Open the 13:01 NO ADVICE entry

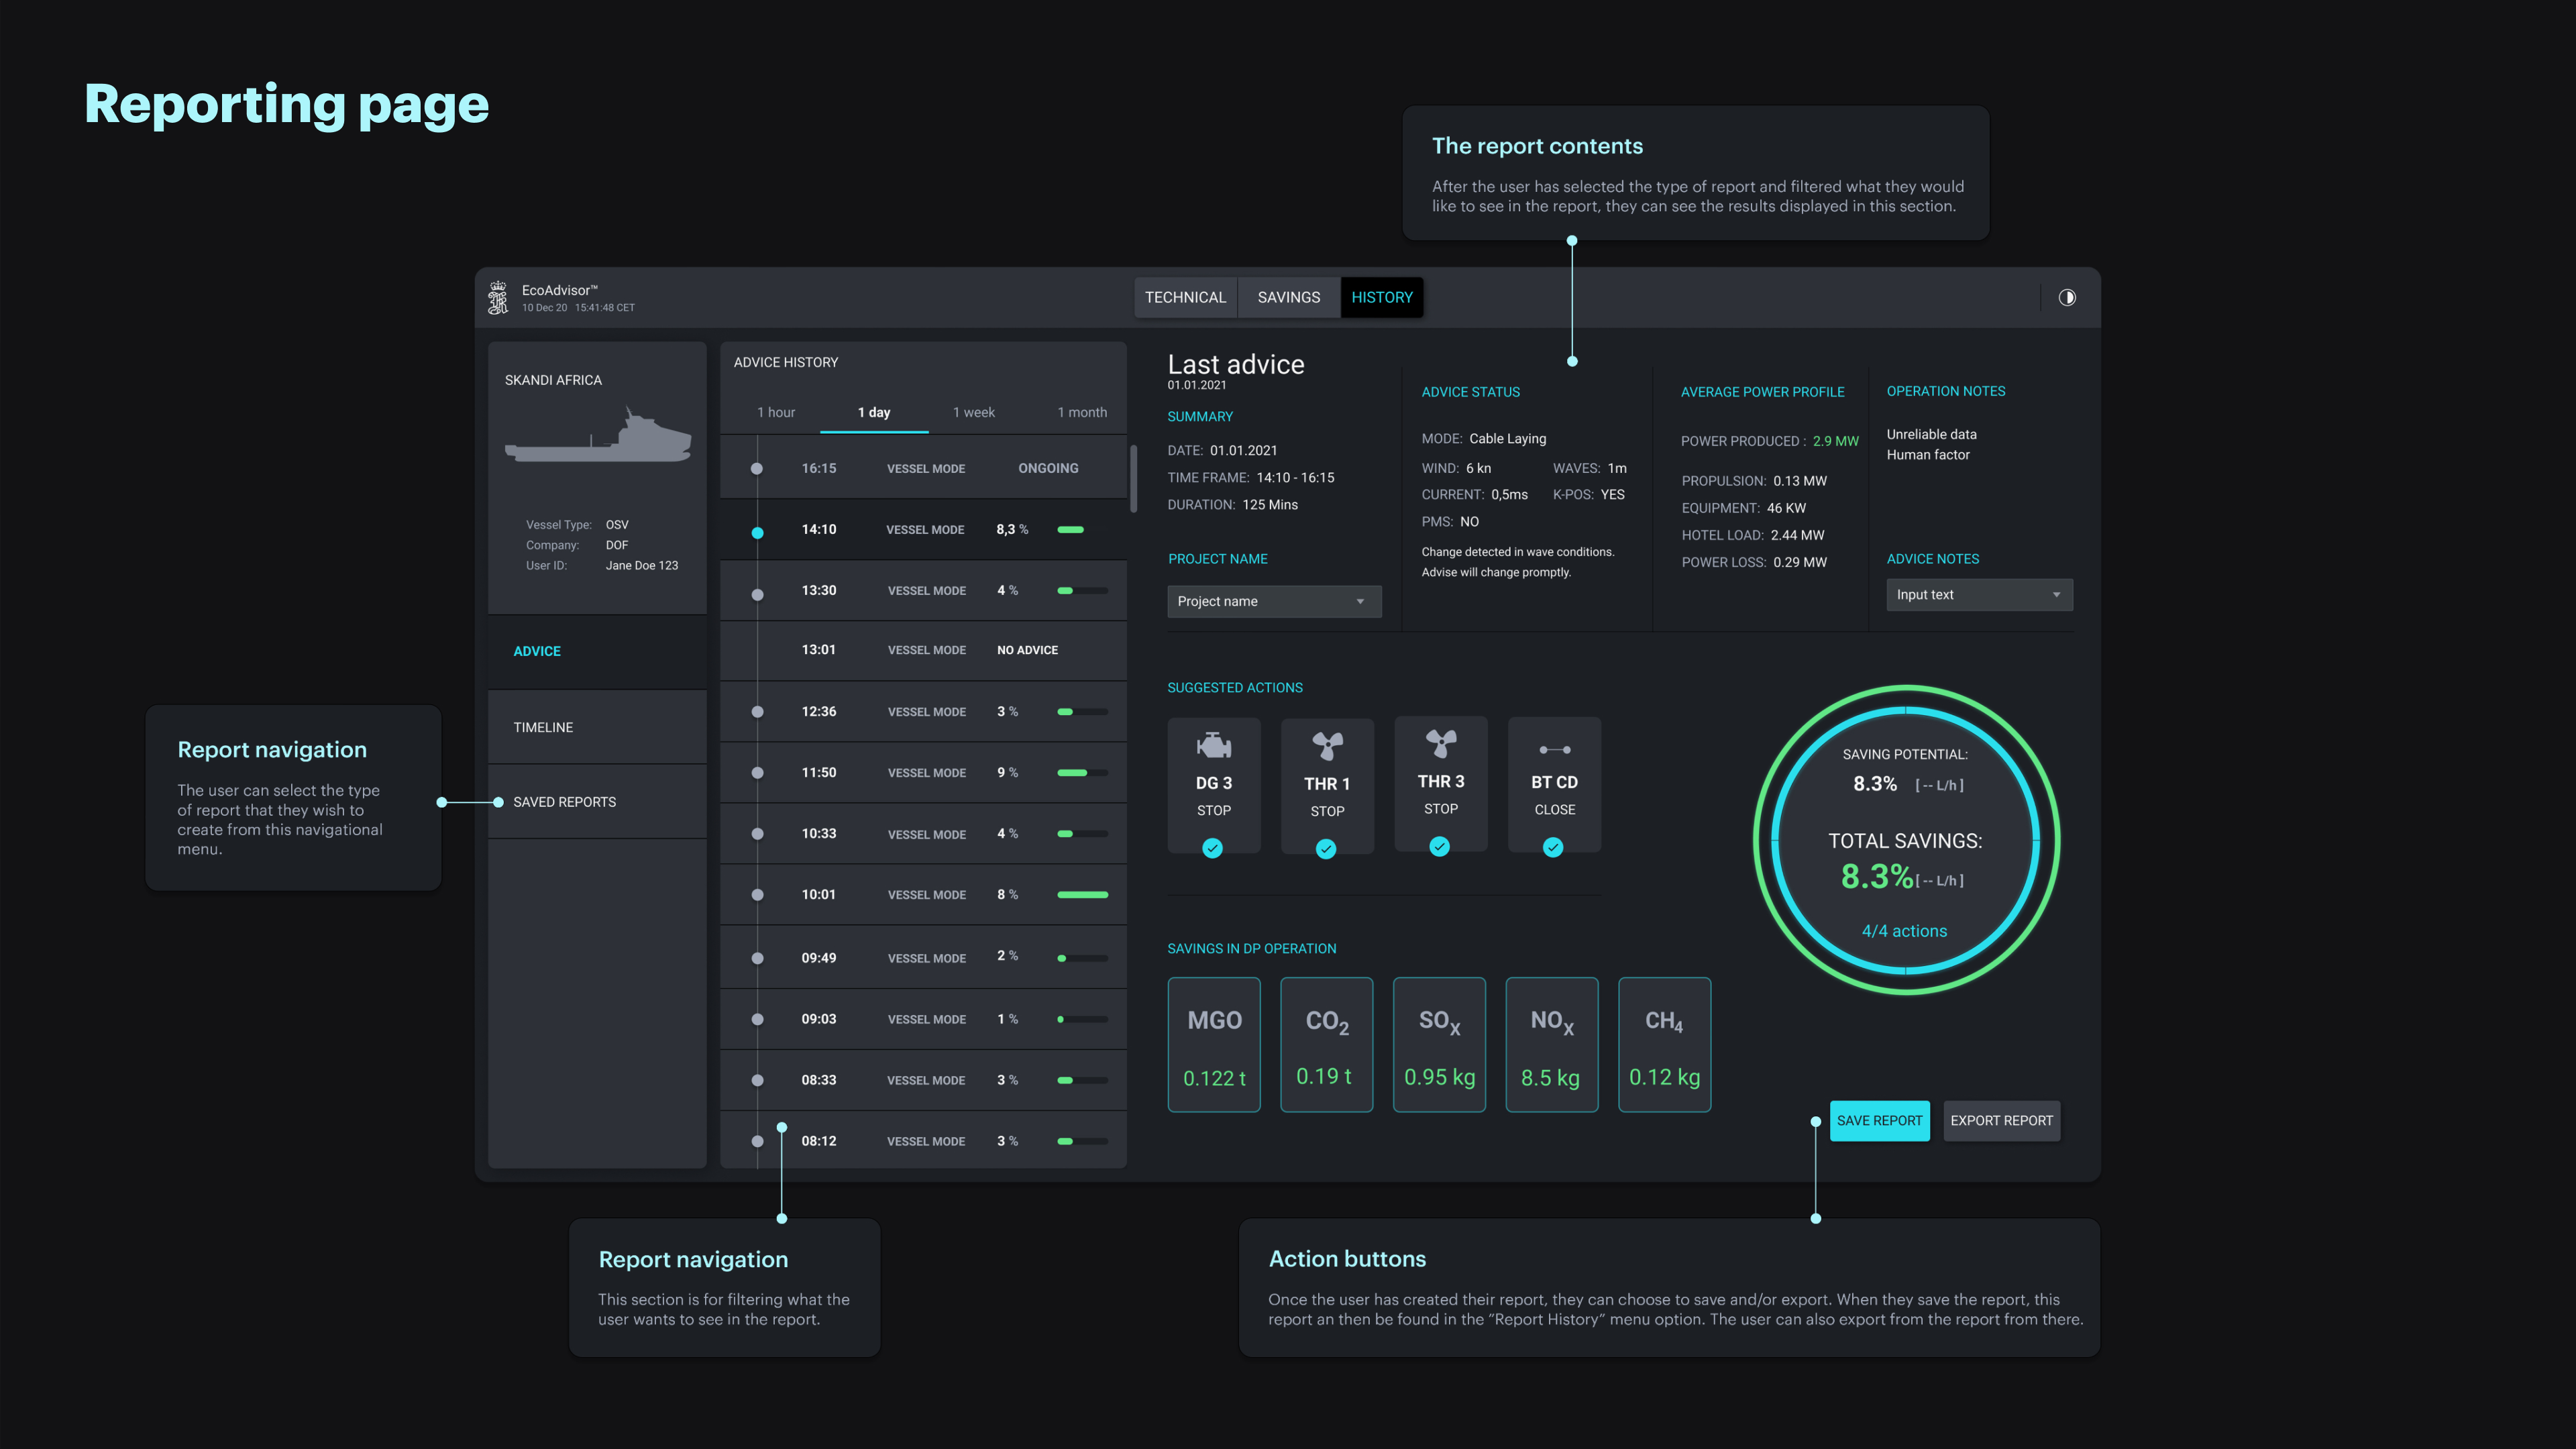923,650
